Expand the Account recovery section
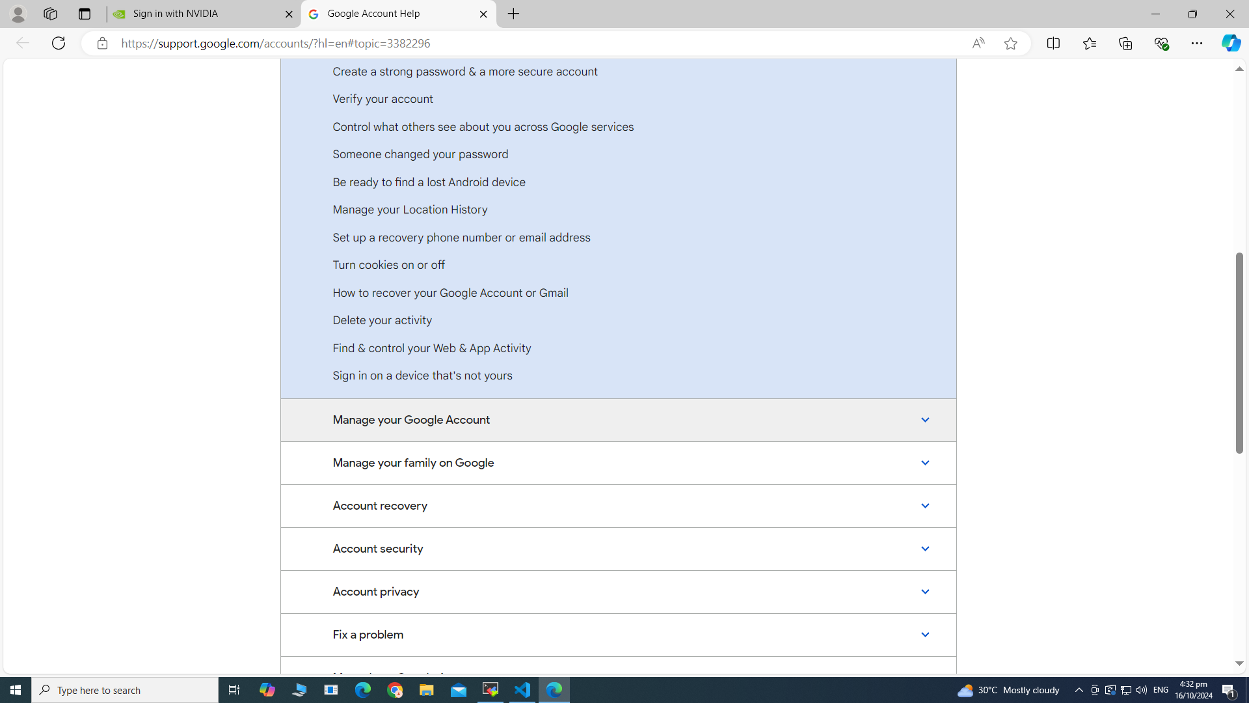The width and height of the screenshot is (1249, 703). [x=618, y=506]
